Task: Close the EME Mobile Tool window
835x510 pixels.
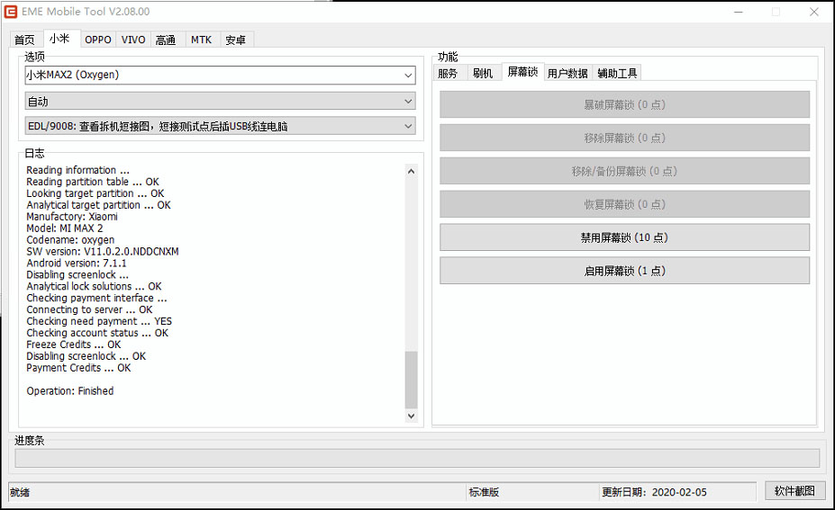Action: coord(813,12)
